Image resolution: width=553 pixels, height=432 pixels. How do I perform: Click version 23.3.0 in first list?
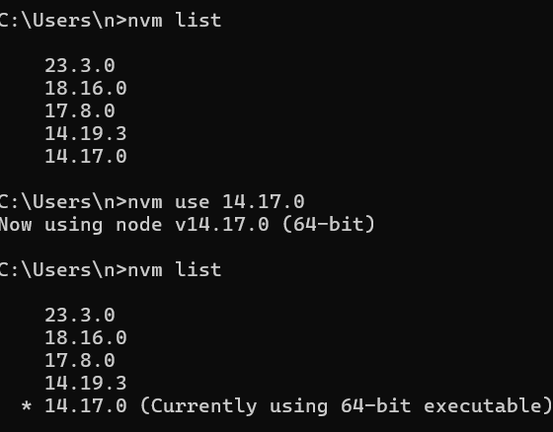click(80, 65)
